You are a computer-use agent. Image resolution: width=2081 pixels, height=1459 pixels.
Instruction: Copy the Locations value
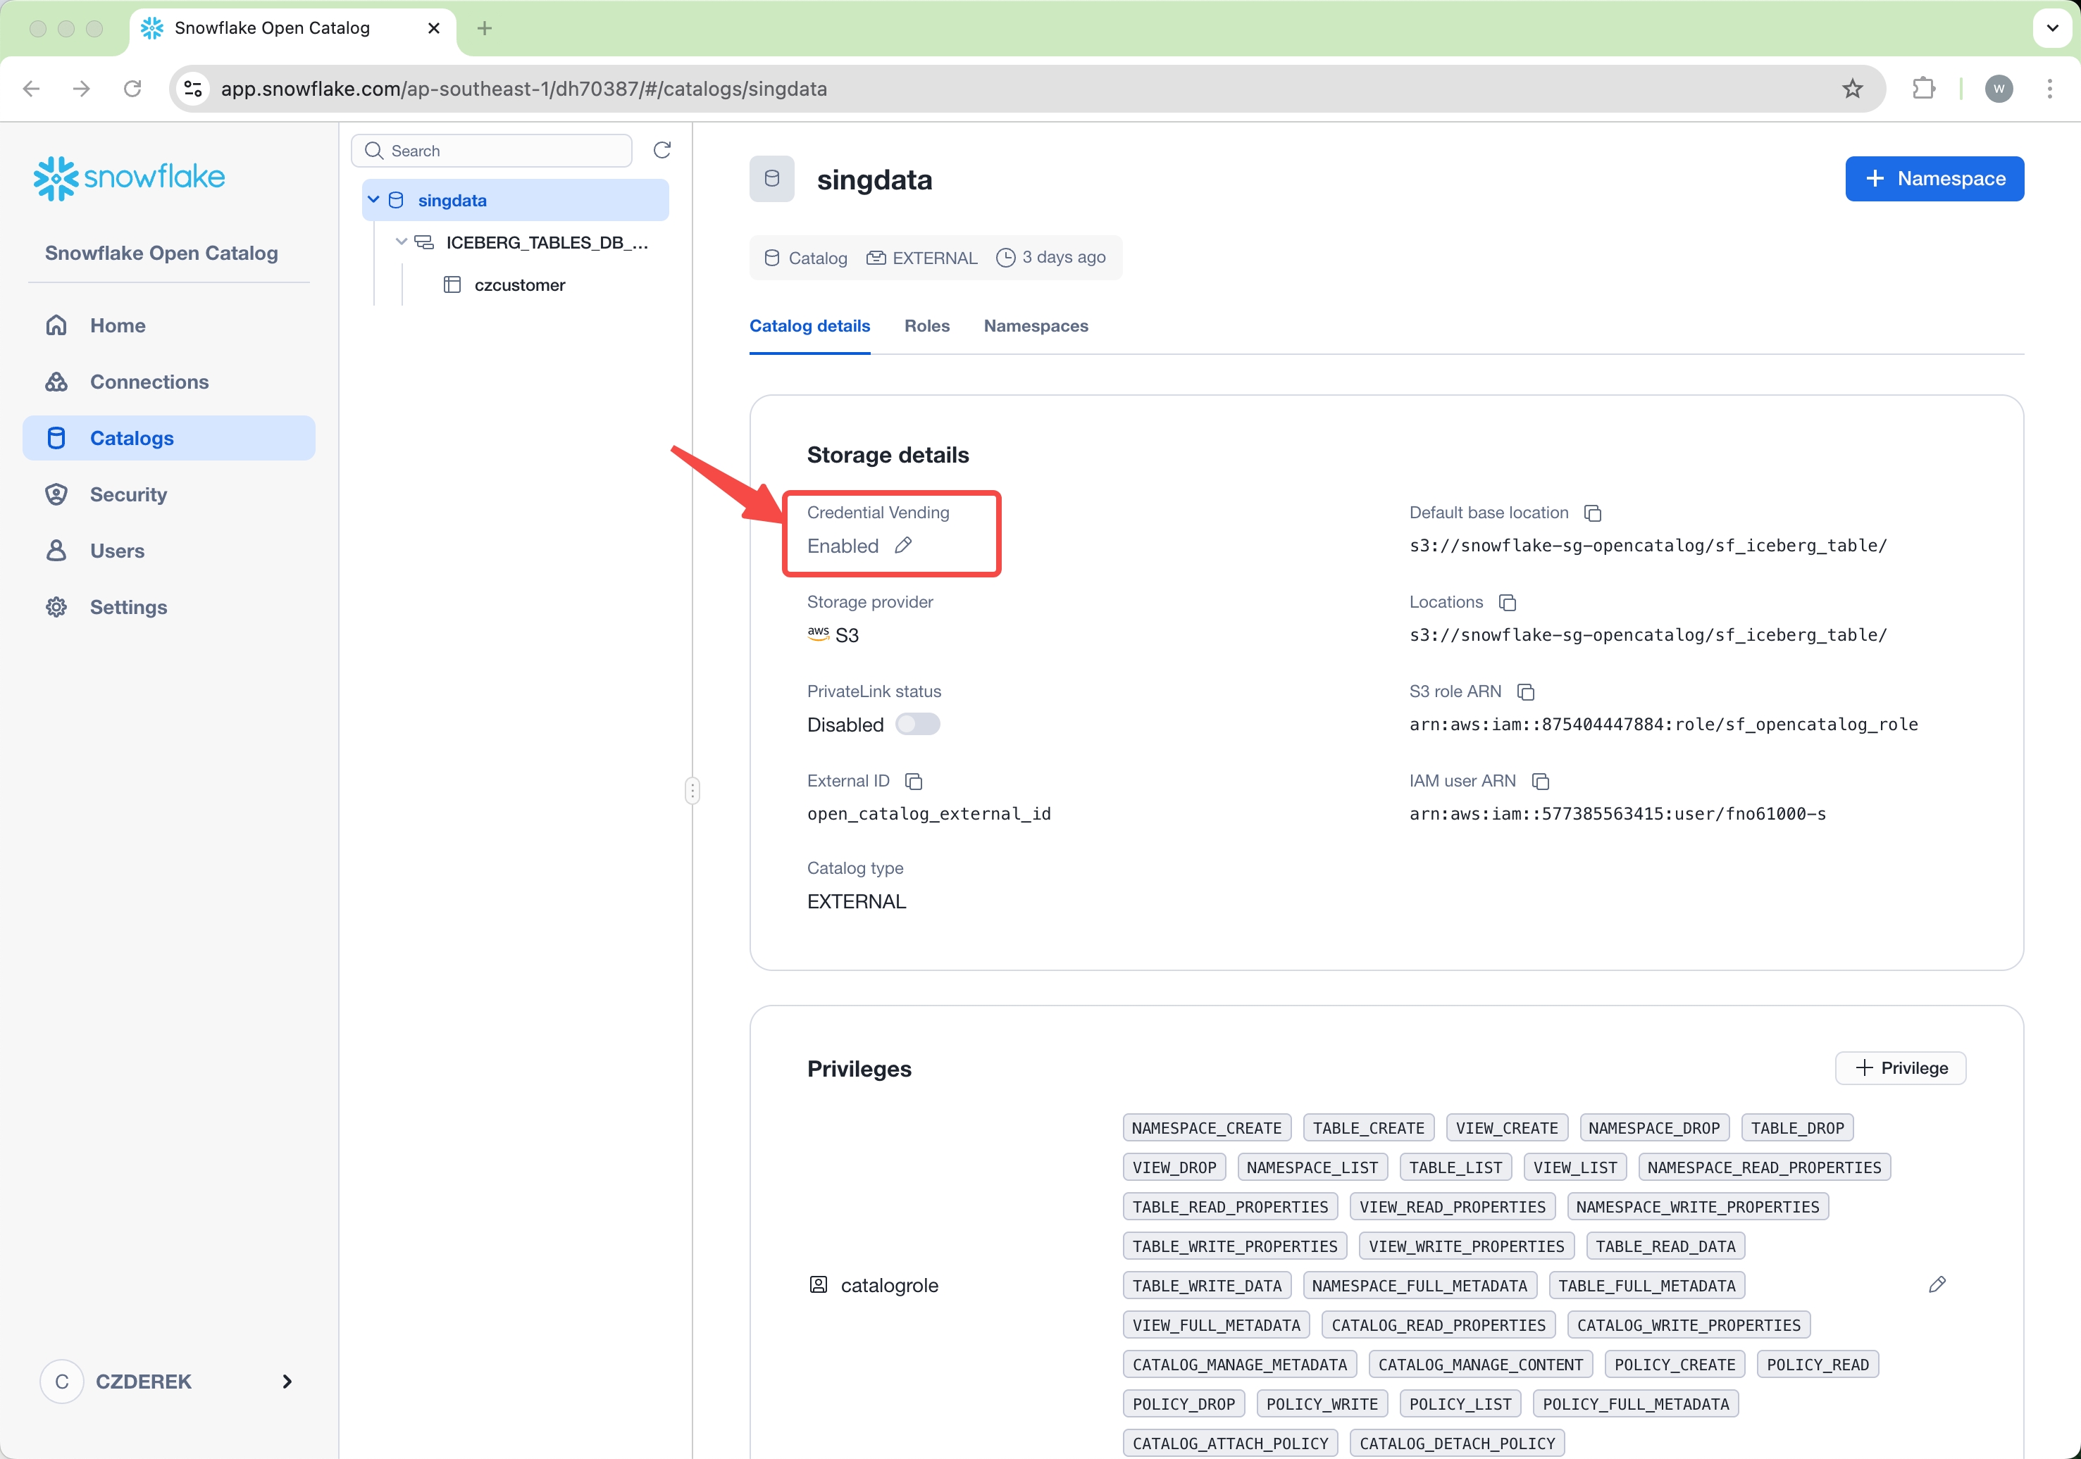point(1508,603)
